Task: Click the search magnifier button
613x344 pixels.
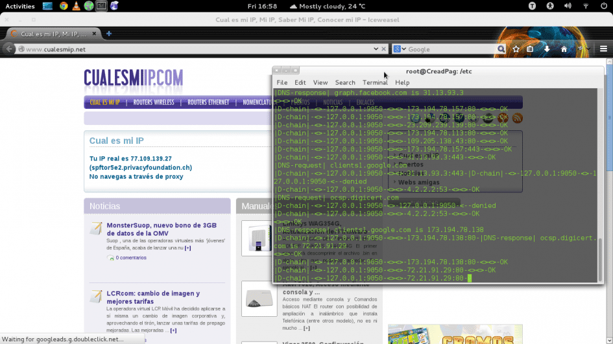Action: (501, 49)
